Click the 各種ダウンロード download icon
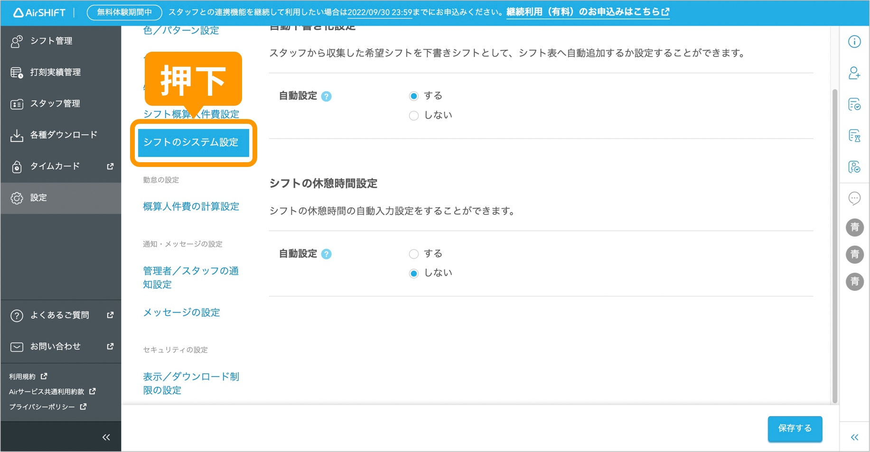The width and height of the screenshot is (870, 452). (17, 135)
